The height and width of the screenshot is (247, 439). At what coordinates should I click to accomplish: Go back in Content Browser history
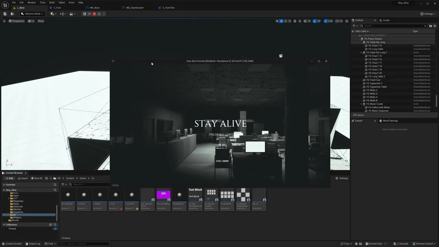coord(47,178)
